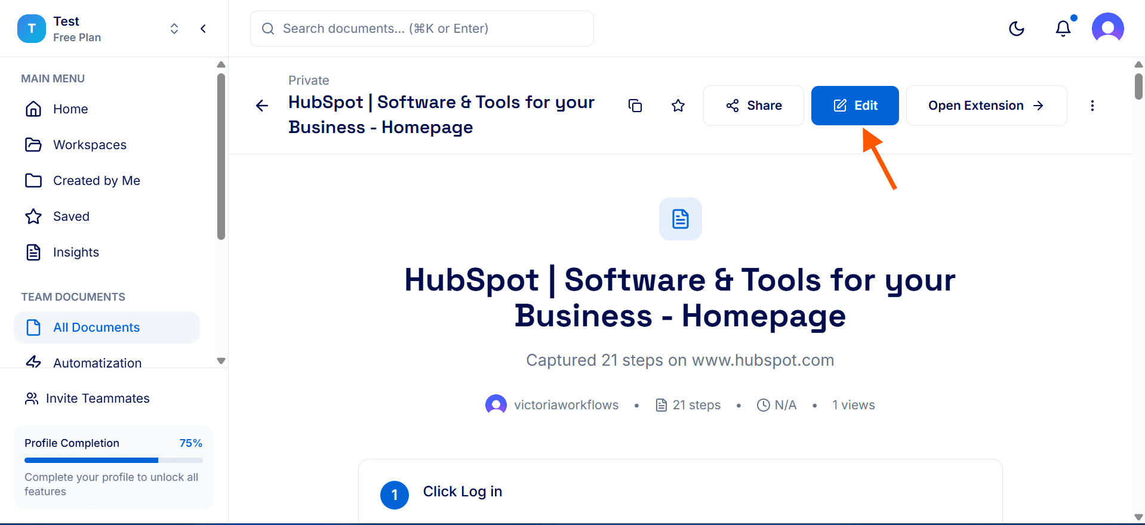Click the main page scrollbar thumb
1145x525 pixels.
coord(1138,86)
